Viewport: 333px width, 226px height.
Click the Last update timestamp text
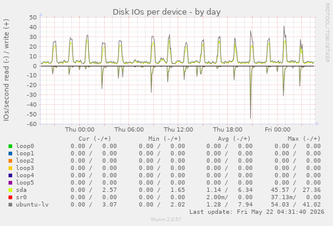click(x=257, y=212)
